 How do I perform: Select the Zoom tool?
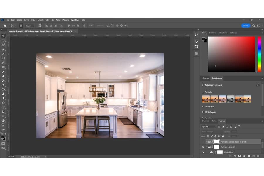tap(3, 125)
